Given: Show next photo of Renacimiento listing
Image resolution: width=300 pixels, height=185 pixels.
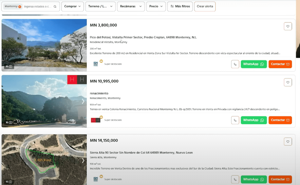Looking at the screenshot, I should [x=83, y=101].
